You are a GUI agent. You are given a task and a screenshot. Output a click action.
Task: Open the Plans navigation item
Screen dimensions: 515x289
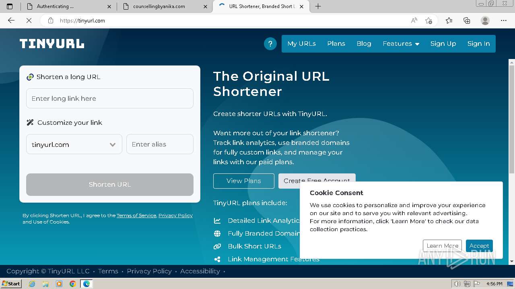coord(336,44)
